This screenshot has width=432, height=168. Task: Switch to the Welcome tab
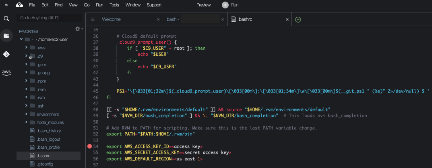(x=111, y=20)
